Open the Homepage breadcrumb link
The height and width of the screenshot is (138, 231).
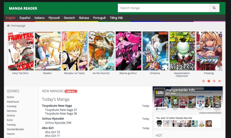tap(18, 26)
